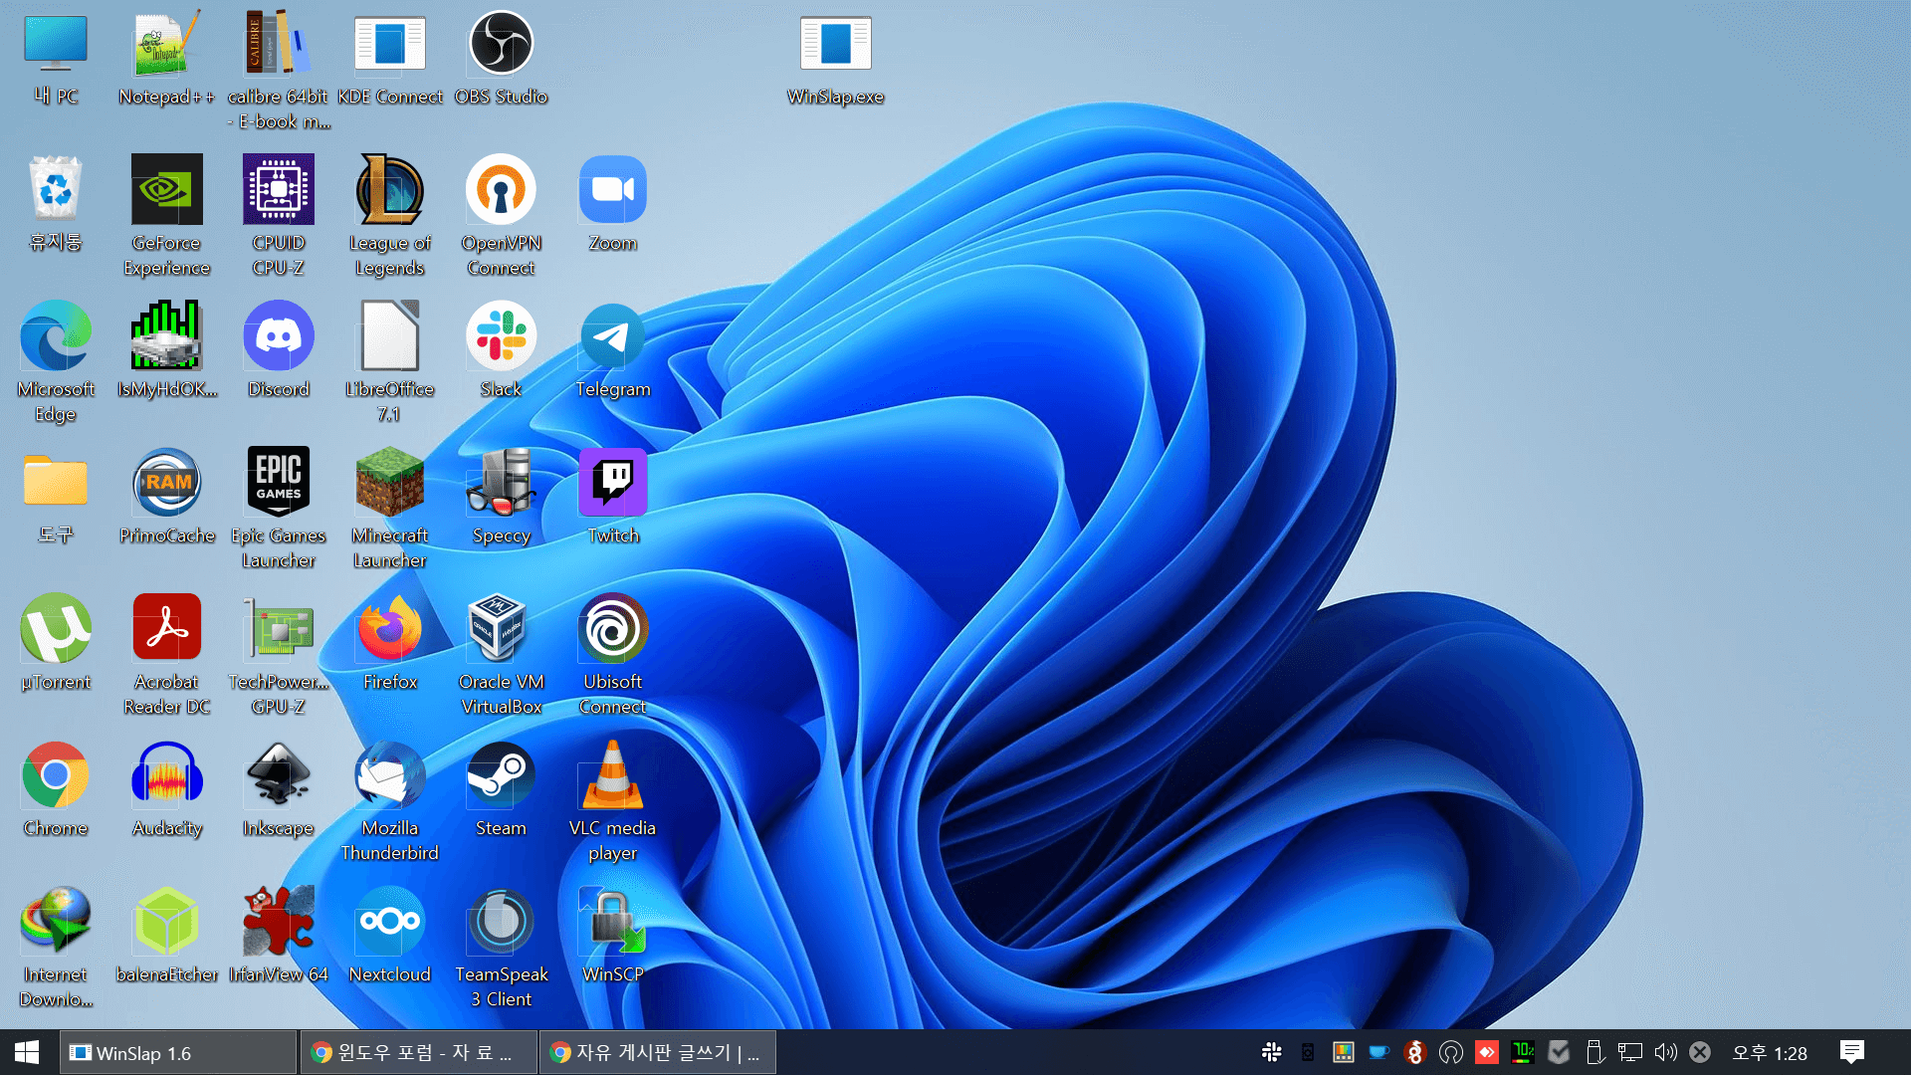Show the clock at 오후 1:28

(x=1770, y=1052)
